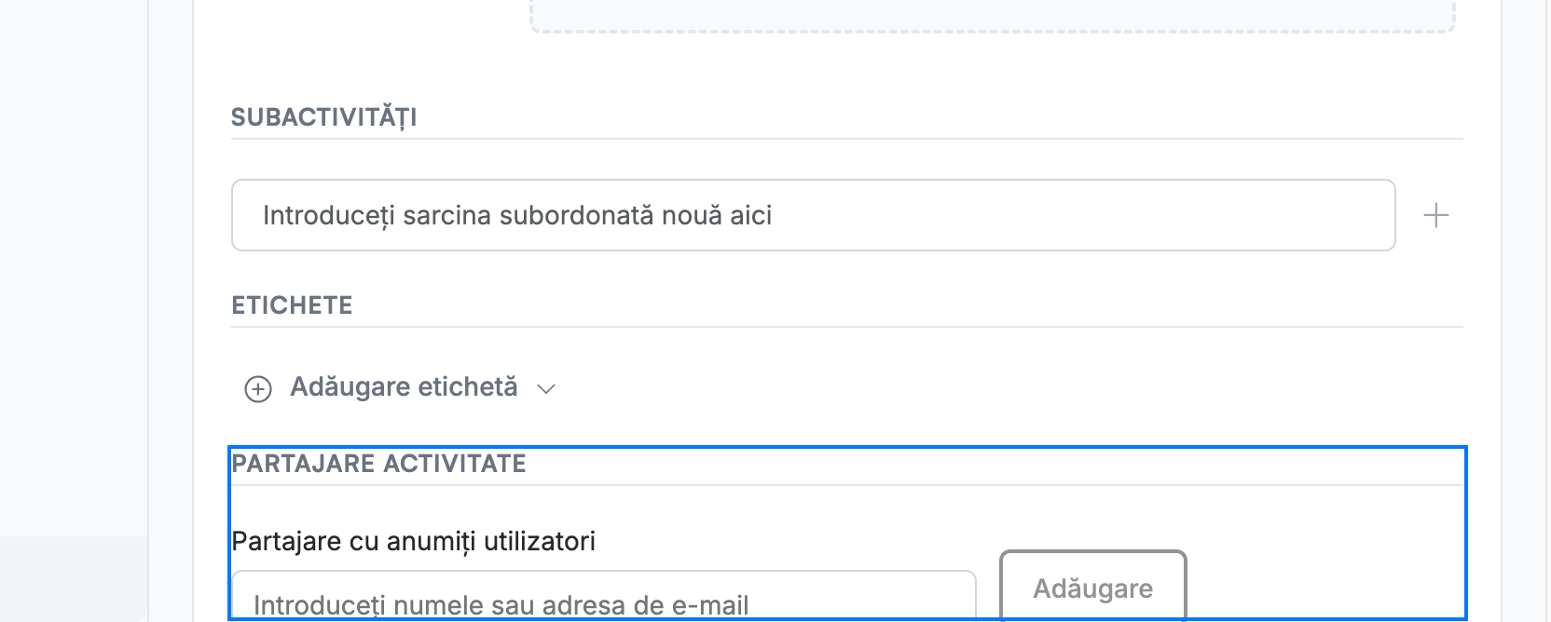1551x622 pixels.
Task: Click the divider line under SUBACTIVITĂȚI
Action: click(x=846, y=139)
